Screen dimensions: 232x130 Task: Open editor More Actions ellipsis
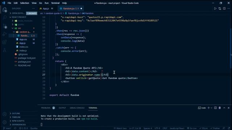click(229, 9)
